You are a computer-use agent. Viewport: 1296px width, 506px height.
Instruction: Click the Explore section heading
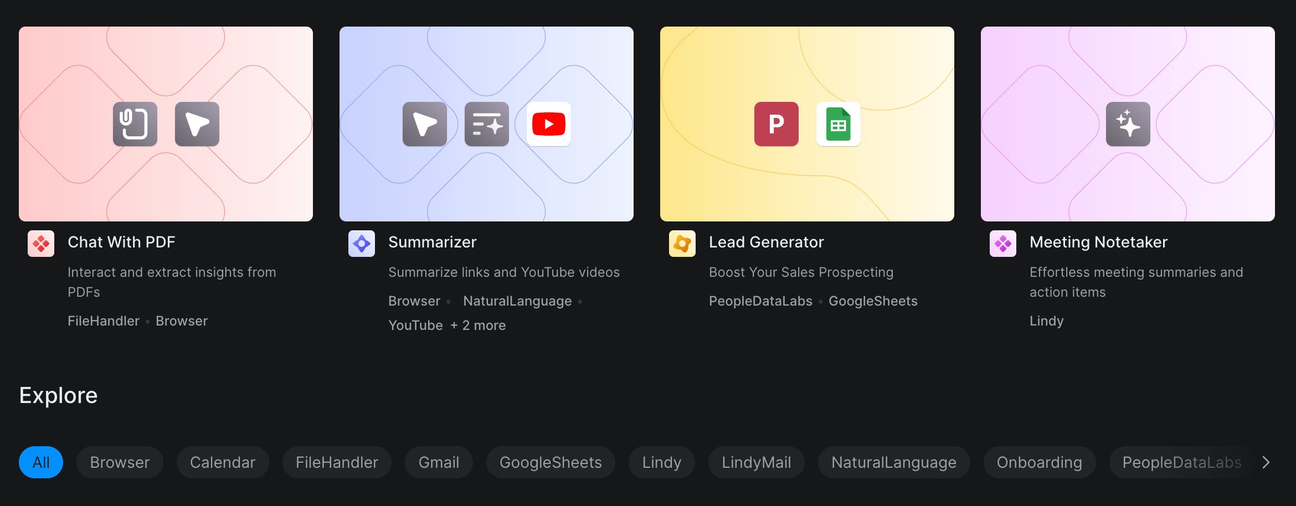(58, 395)
